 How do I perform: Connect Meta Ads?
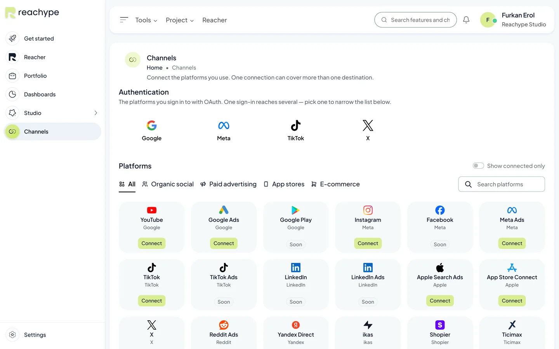tap(512, 244)
